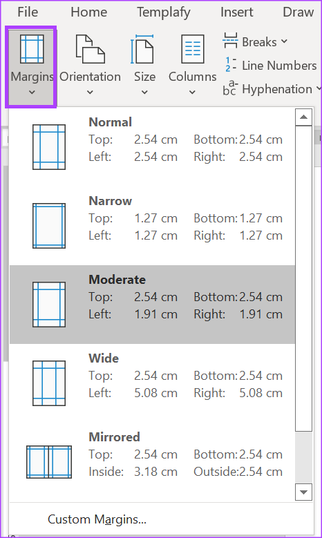Click the Hyphenation bc icon
The height and width of the screenshot is (538, 322).
(x=230, y=88)
